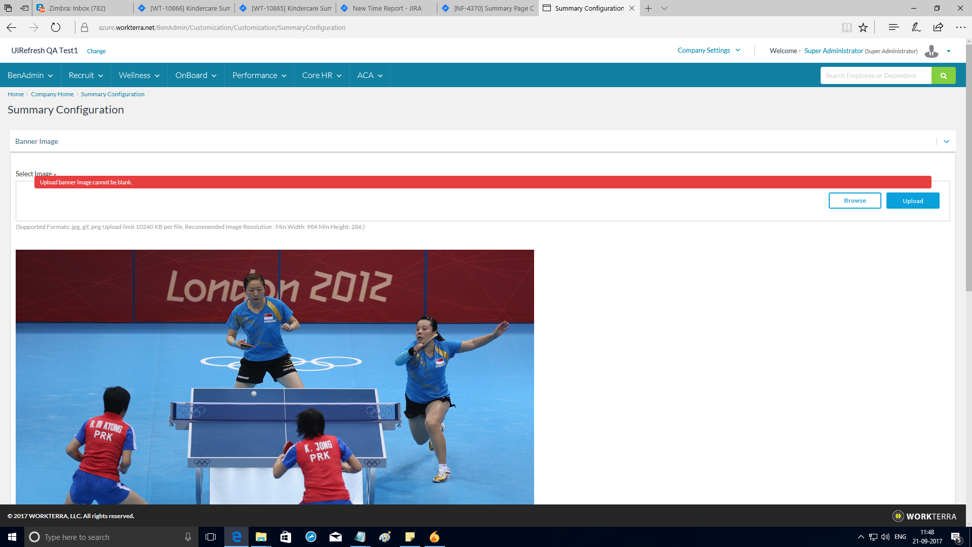This screenshot has height=547, width=972.
Task: Click the page vertical scrollbar
Action: (x=968, y=167)
